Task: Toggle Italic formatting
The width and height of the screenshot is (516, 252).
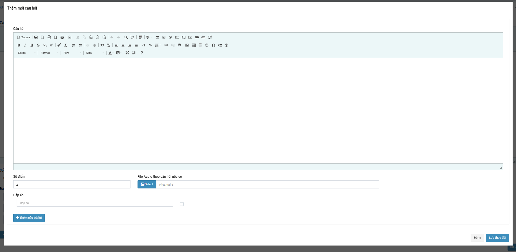Action: tap(25, 45)
